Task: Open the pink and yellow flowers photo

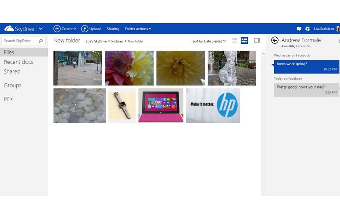Action: click(x=129, y=68)
